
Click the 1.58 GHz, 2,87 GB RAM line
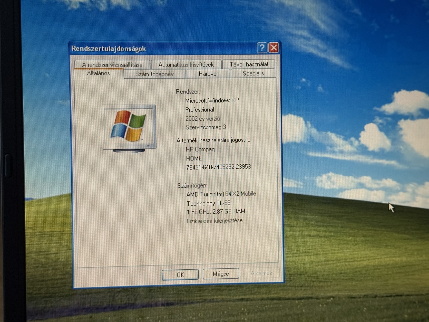[216, 212]
